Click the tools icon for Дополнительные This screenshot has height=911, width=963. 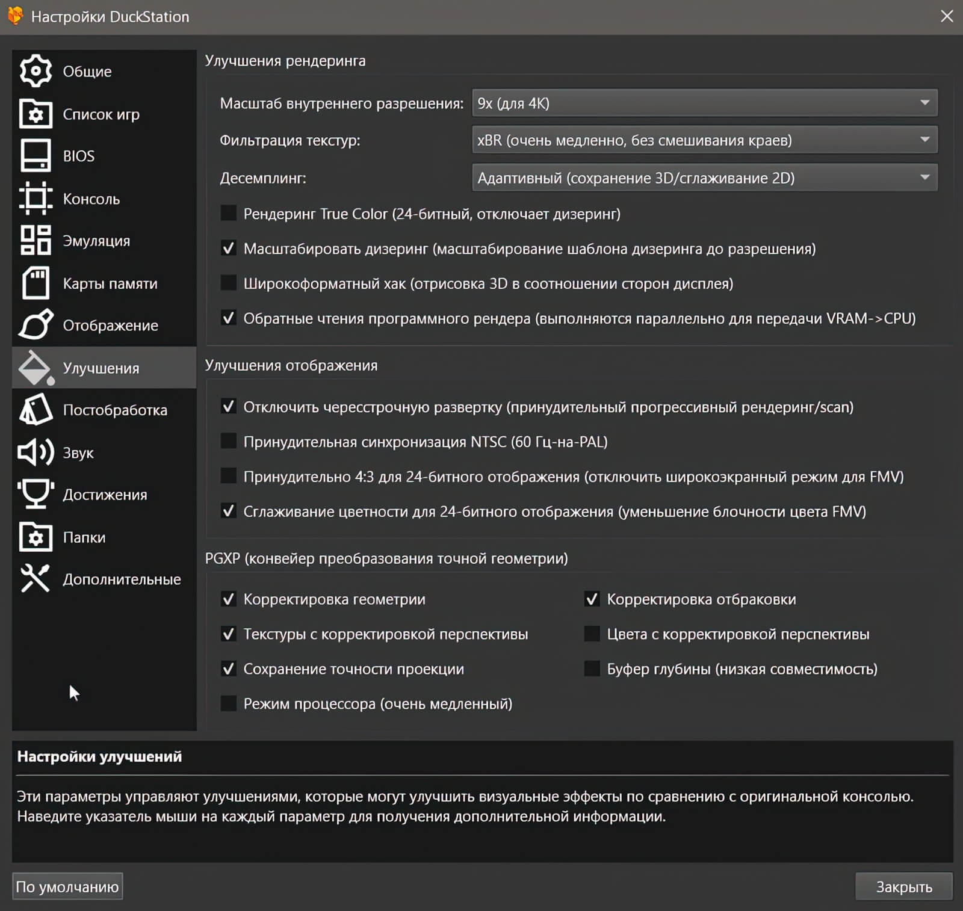[36, 579]
